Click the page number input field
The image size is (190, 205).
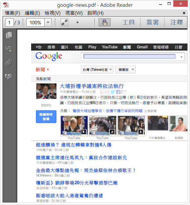point(9,22)
